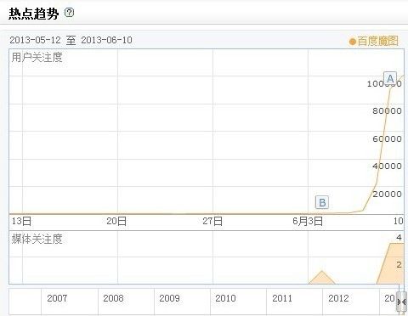408x316 pixels.
Task: Click the large media attention area on right
Action: click(392, 263)
